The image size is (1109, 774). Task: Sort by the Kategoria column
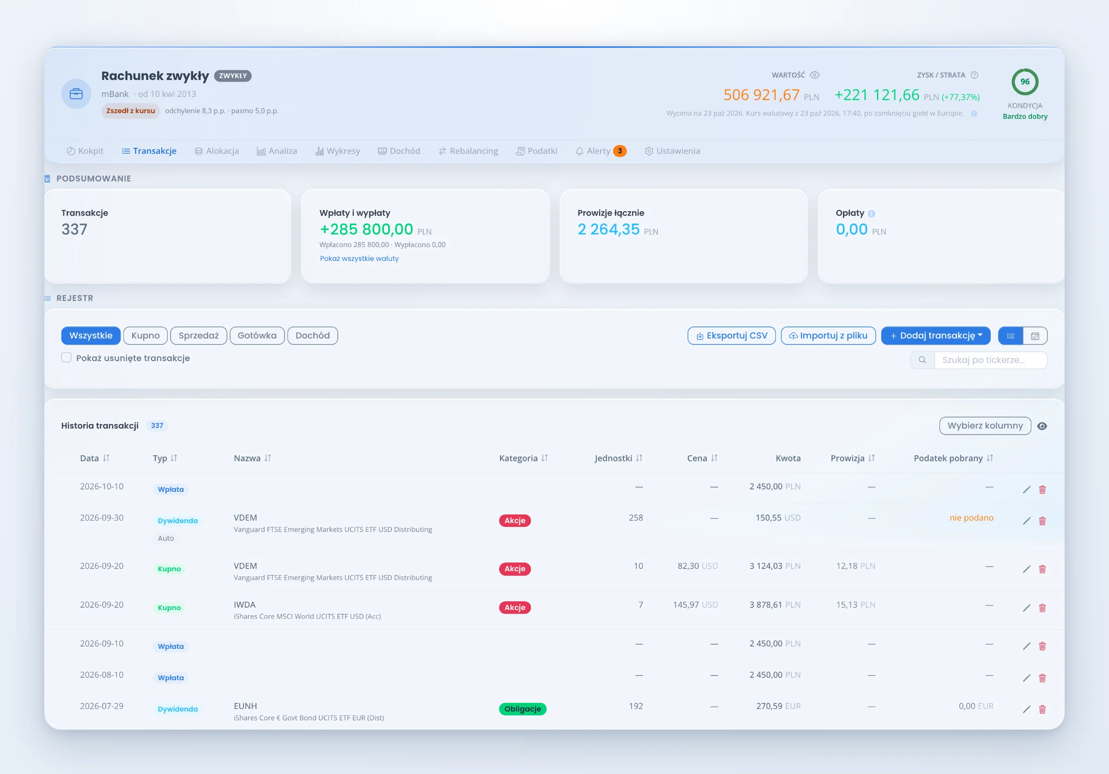[x=524, y=458]
